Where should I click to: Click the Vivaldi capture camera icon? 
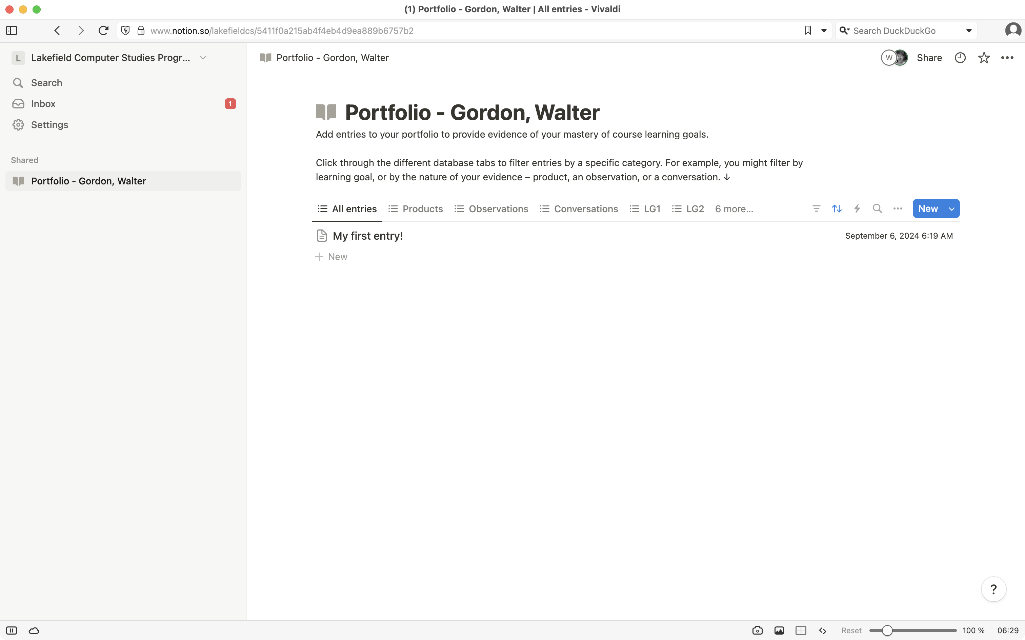[x=758, y=631]
